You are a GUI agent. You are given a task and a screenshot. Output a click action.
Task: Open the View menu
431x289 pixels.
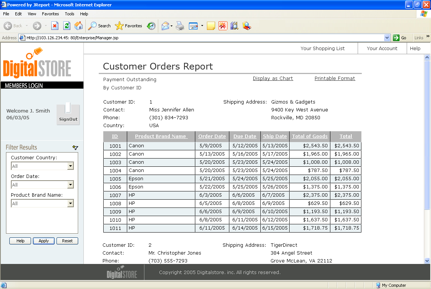coord(32,14)
